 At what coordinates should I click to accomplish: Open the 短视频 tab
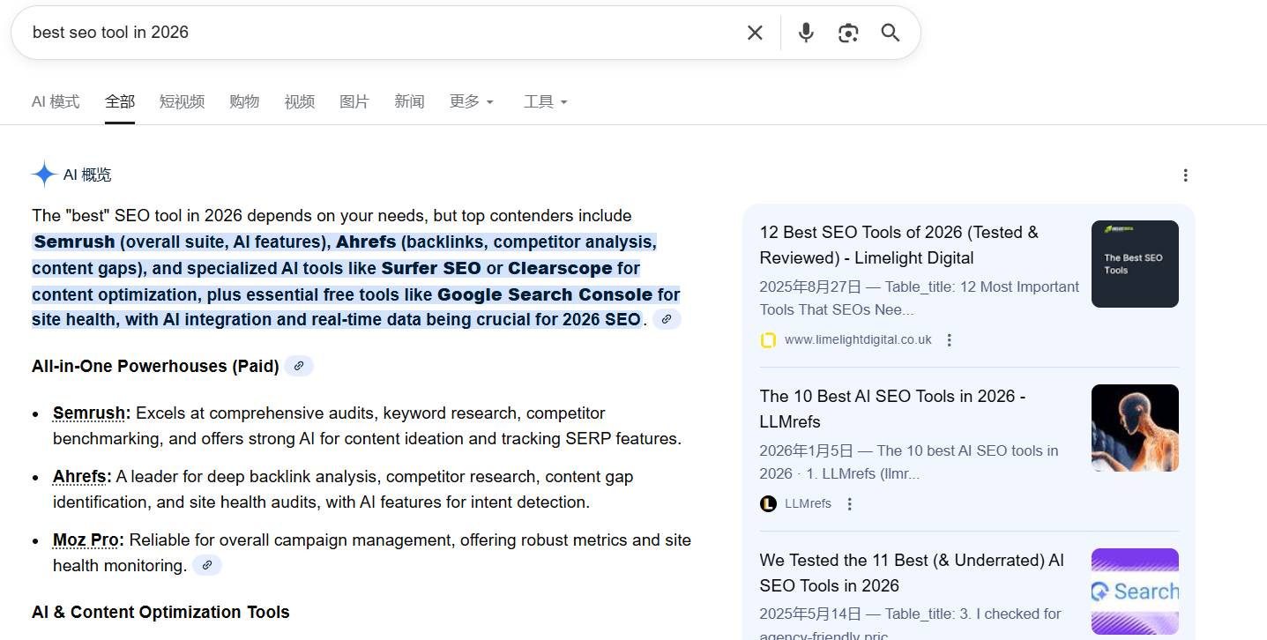(x=182, y=102)
